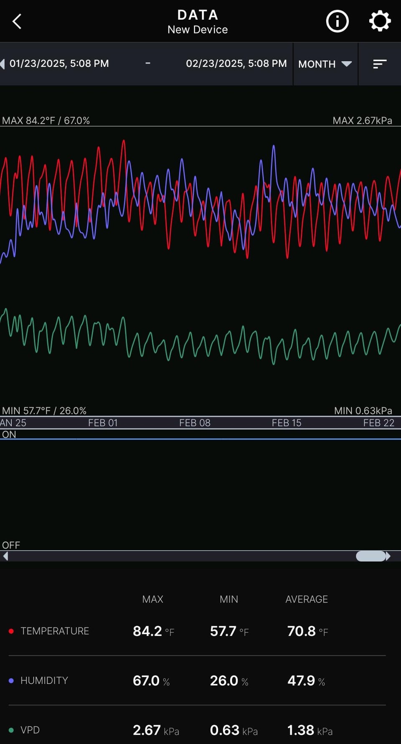Toggle the purple HUMIDITY series dot
Screen dimensions: 401x744
tap(11, 681)
